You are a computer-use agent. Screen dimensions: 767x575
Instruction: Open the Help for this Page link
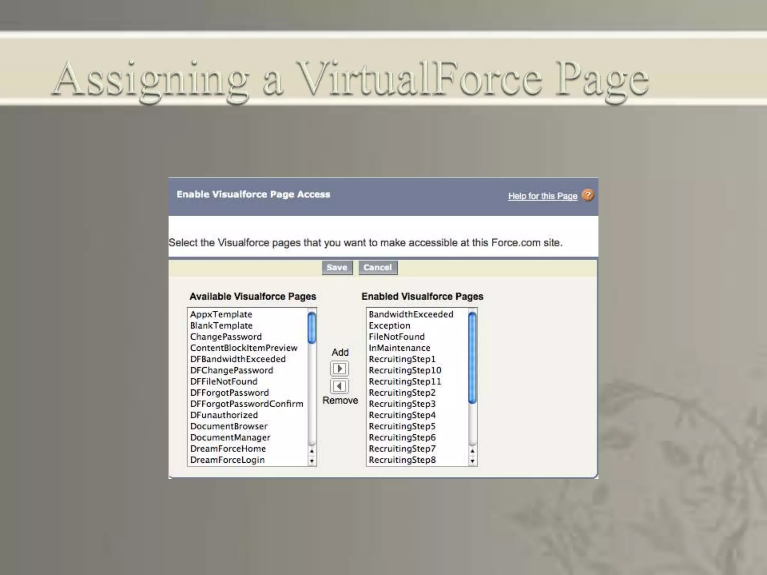click(x=542, y=196)
